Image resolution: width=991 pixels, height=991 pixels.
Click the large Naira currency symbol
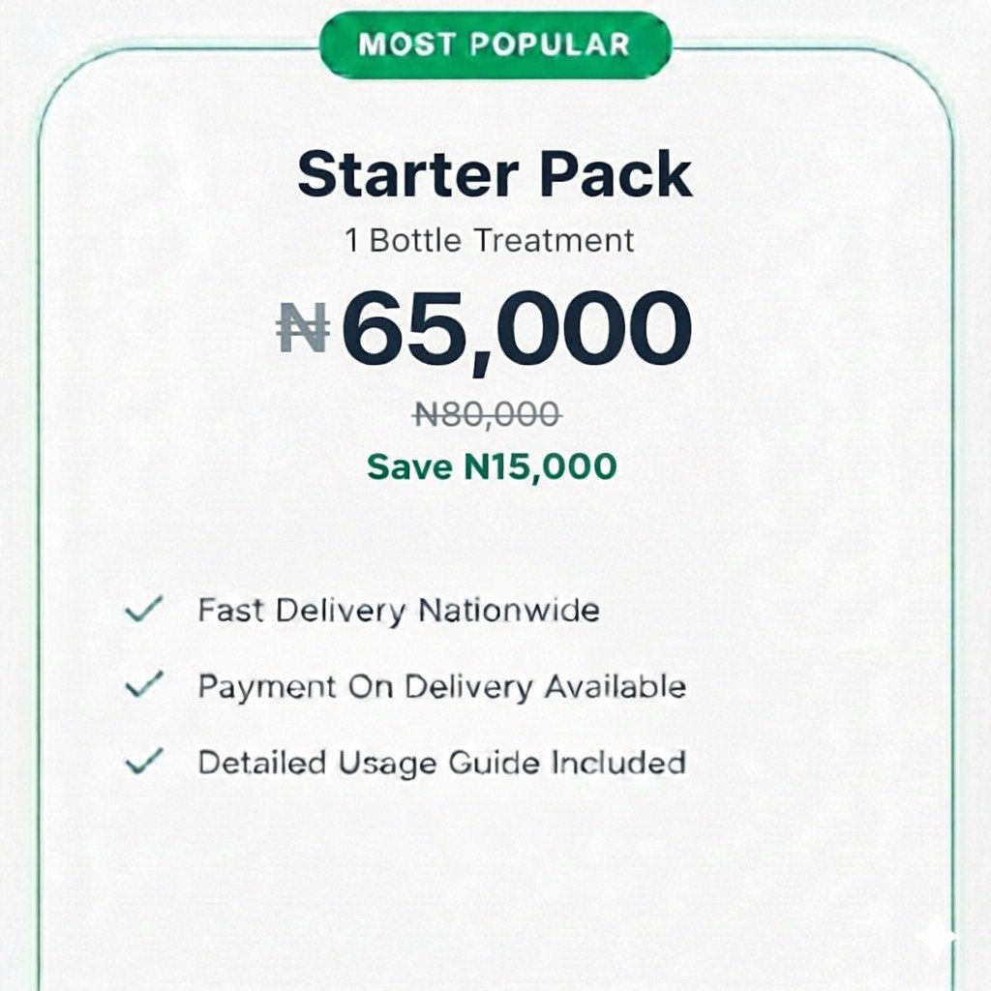click(303, 328)
